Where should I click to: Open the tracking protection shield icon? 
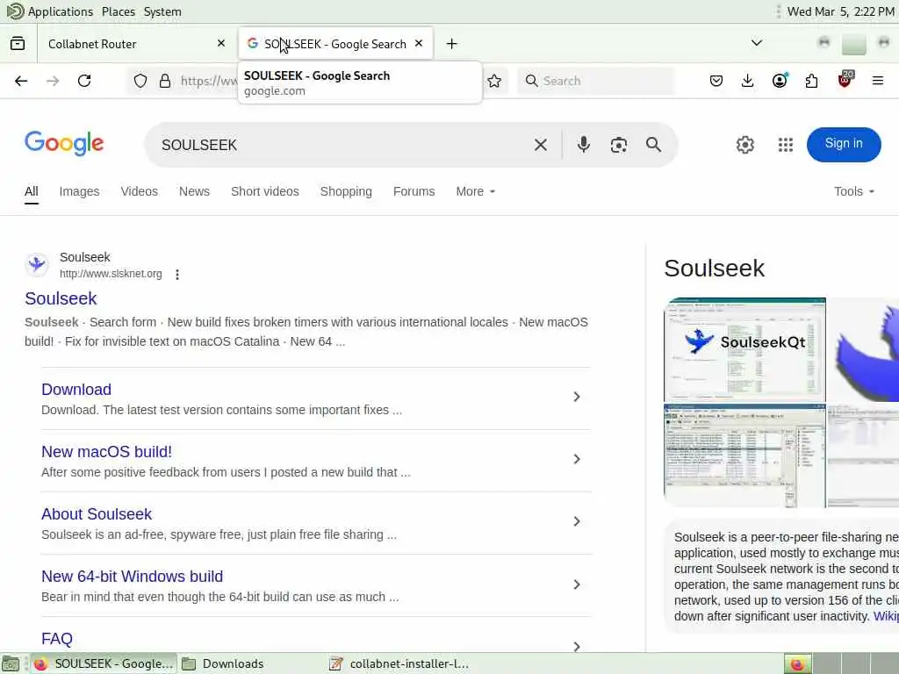(x=140, y=81)
